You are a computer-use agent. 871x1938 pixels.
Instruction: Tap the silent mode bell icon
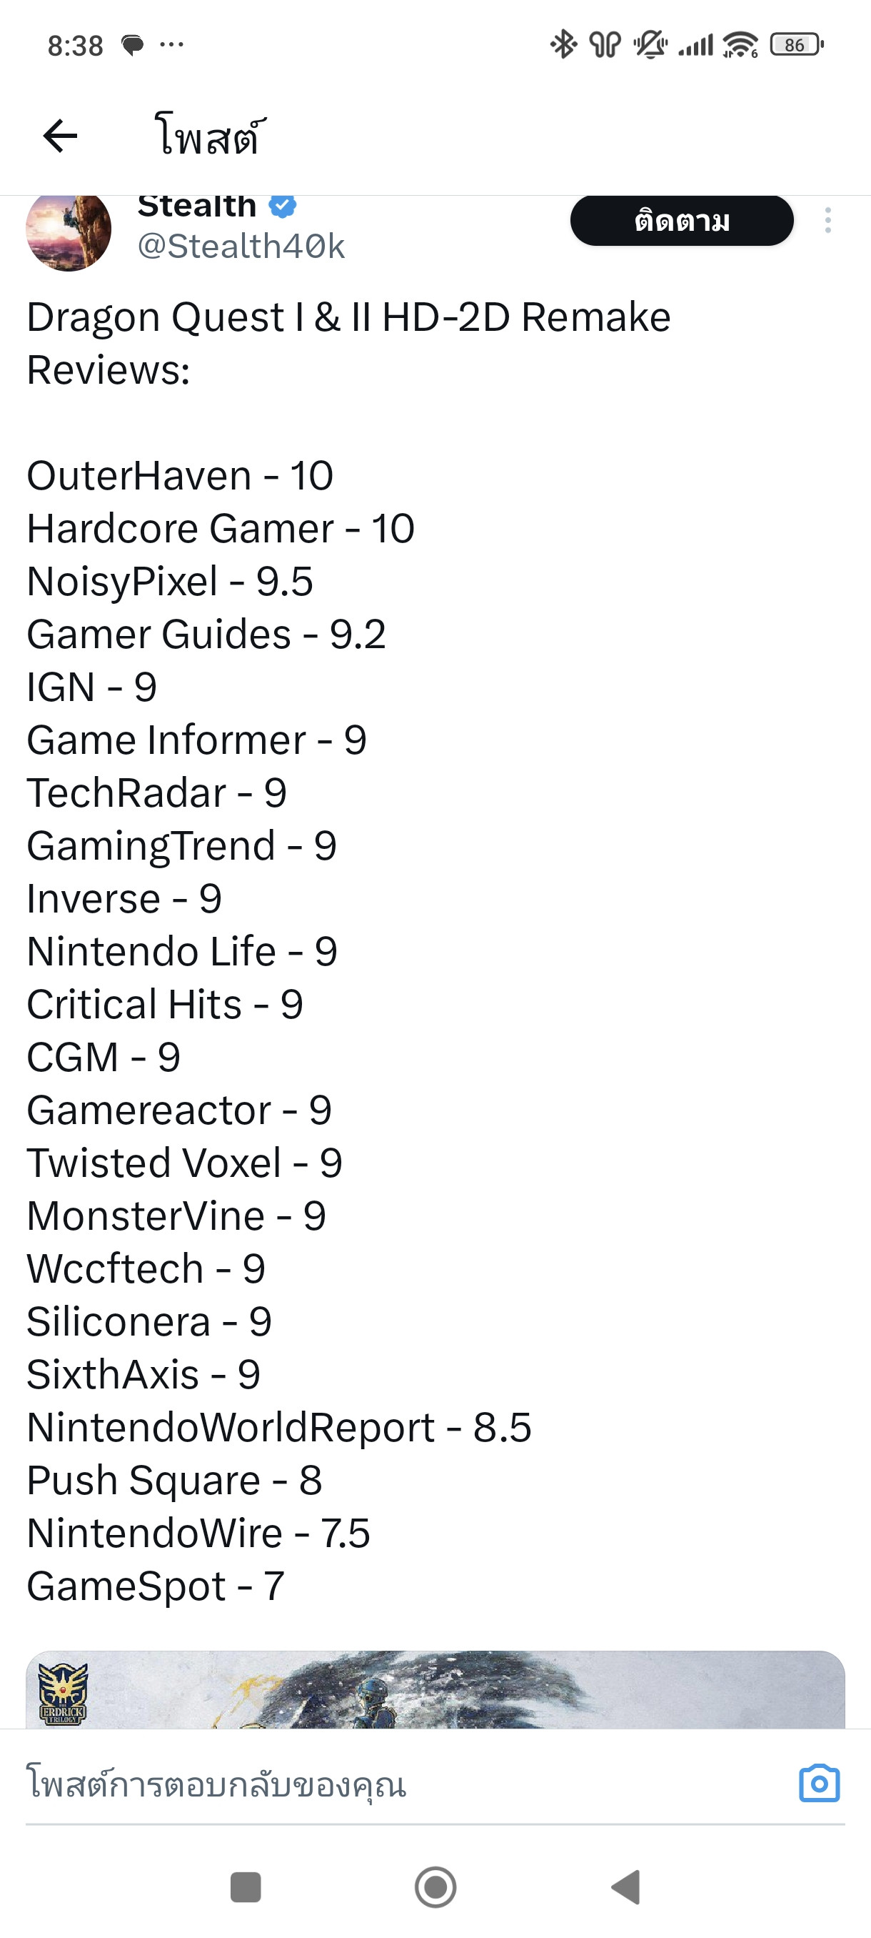pos(650,45)
